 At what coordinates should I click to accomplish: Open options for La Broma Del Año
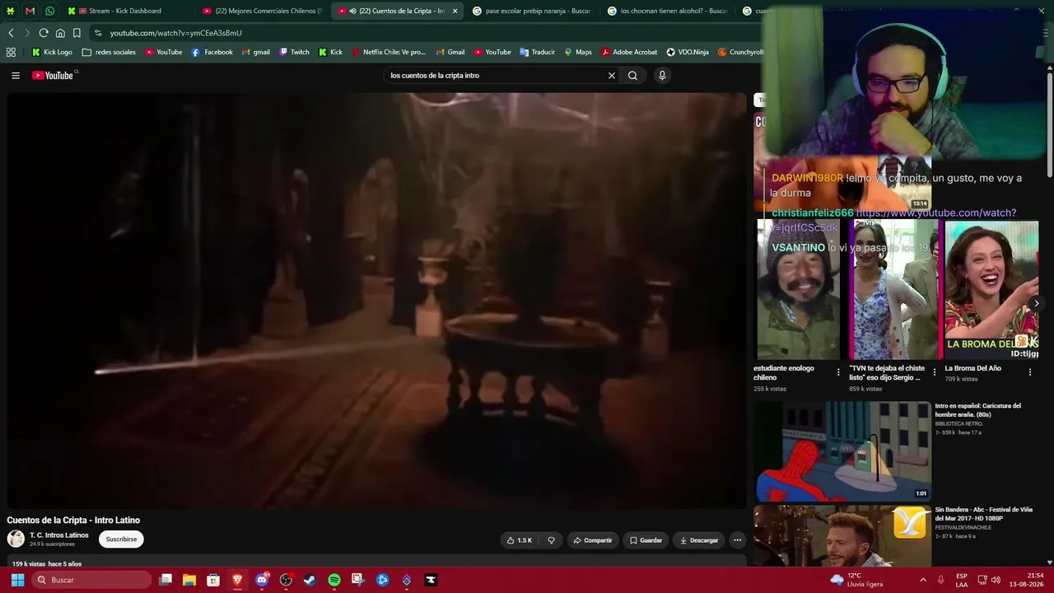(x=1029, y=372)
